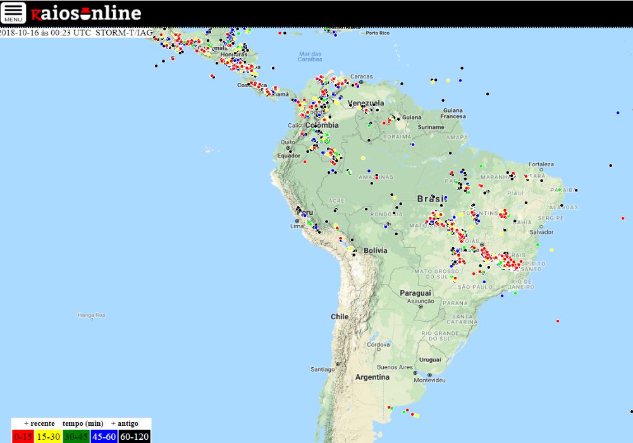Screen dimensions: 633x443
Task: Click the Paraguai country label
Action: tap(415, 293)
